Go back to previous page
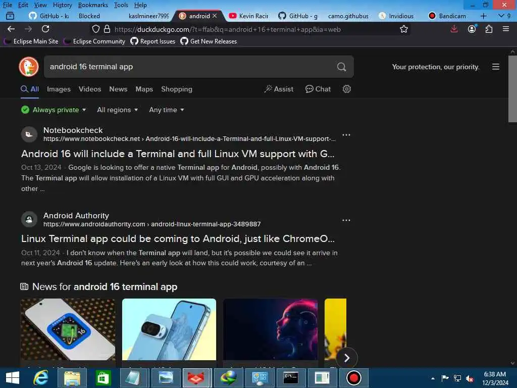The image size is (517, 388). 11,29
